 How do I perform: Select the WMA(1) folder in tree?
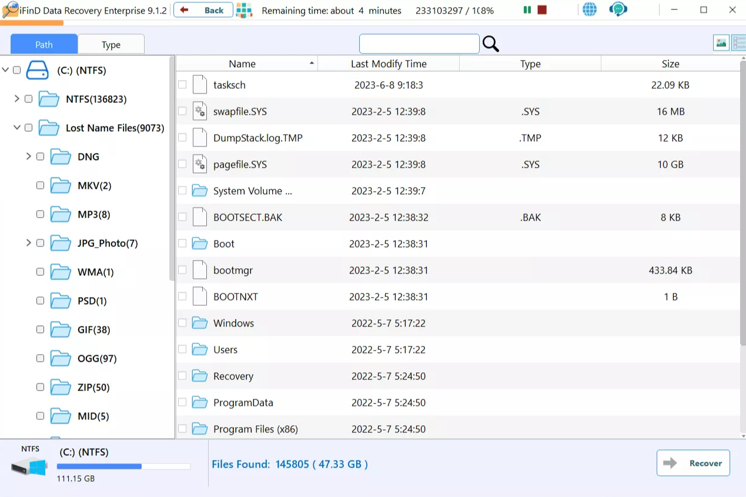coord(96,272)
